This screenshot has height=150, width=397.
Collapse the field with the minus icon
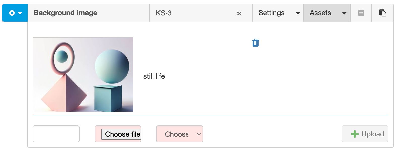coord(361,13)
